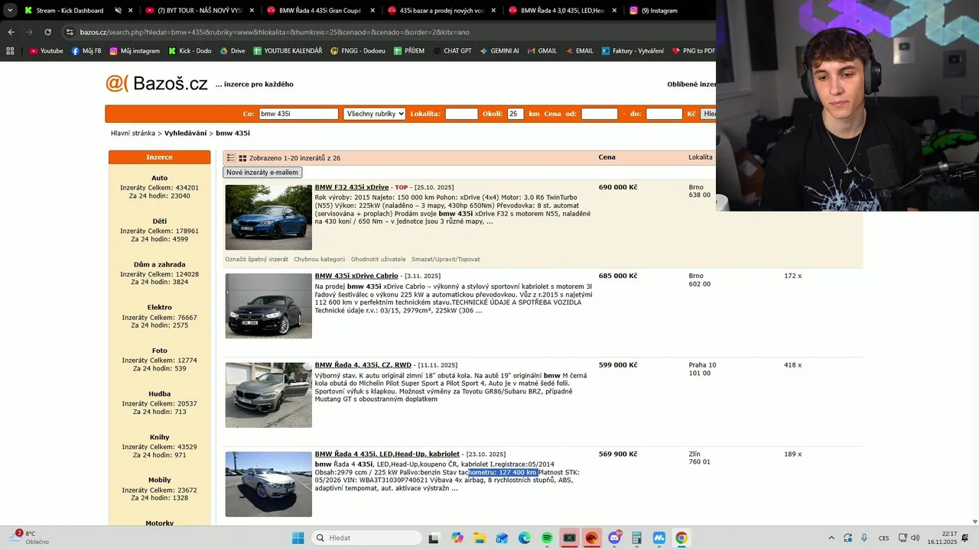Open the BMW Řada 4 435i, LED, Head-Up, kabriolet listing

(x=387, y=454)
